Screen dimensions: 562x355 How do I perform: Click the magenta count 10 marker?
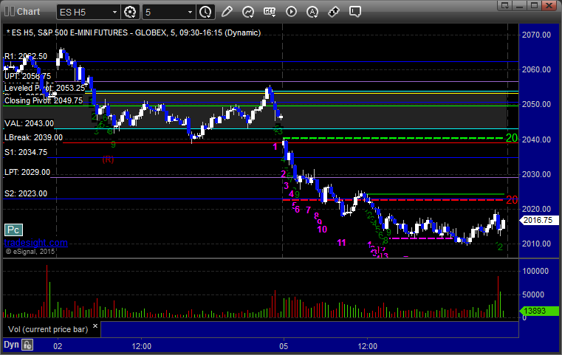click(322, 230)
